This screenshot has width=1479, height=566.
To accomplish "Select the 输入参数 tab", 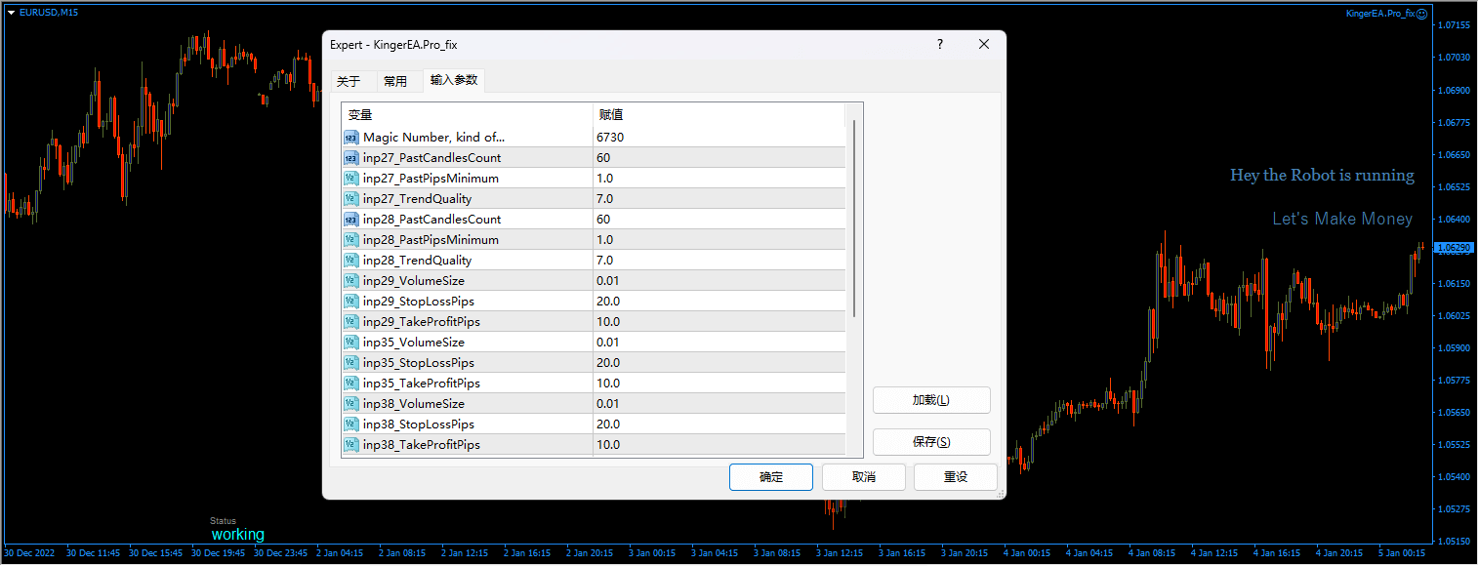I will click(x=454, y=80).
